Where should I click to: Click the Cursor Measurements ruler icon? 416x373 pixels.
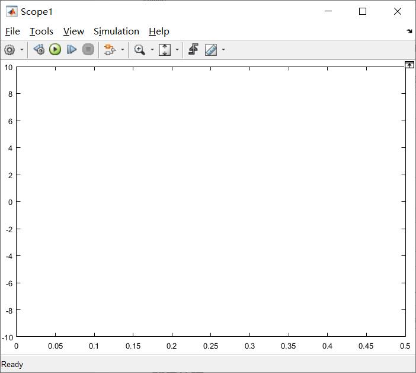[x=211, y=50]
